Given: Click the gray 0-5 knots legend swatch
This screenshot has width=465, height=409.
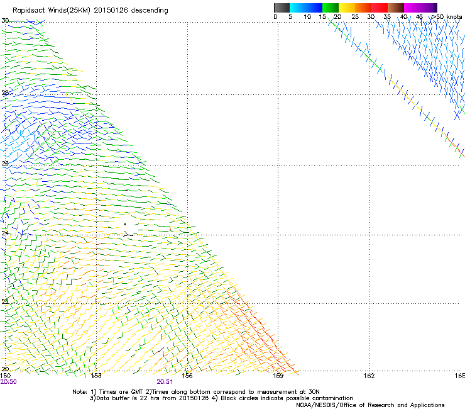Looking at the screenshot, I should pos(282,8).
